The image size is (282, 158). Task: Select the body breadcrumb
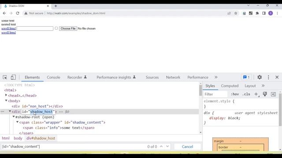18,138
